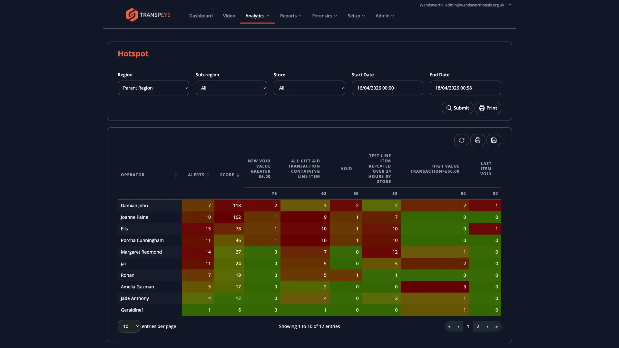
Task: Change the entries per page selector
Action: click(129, 326)
